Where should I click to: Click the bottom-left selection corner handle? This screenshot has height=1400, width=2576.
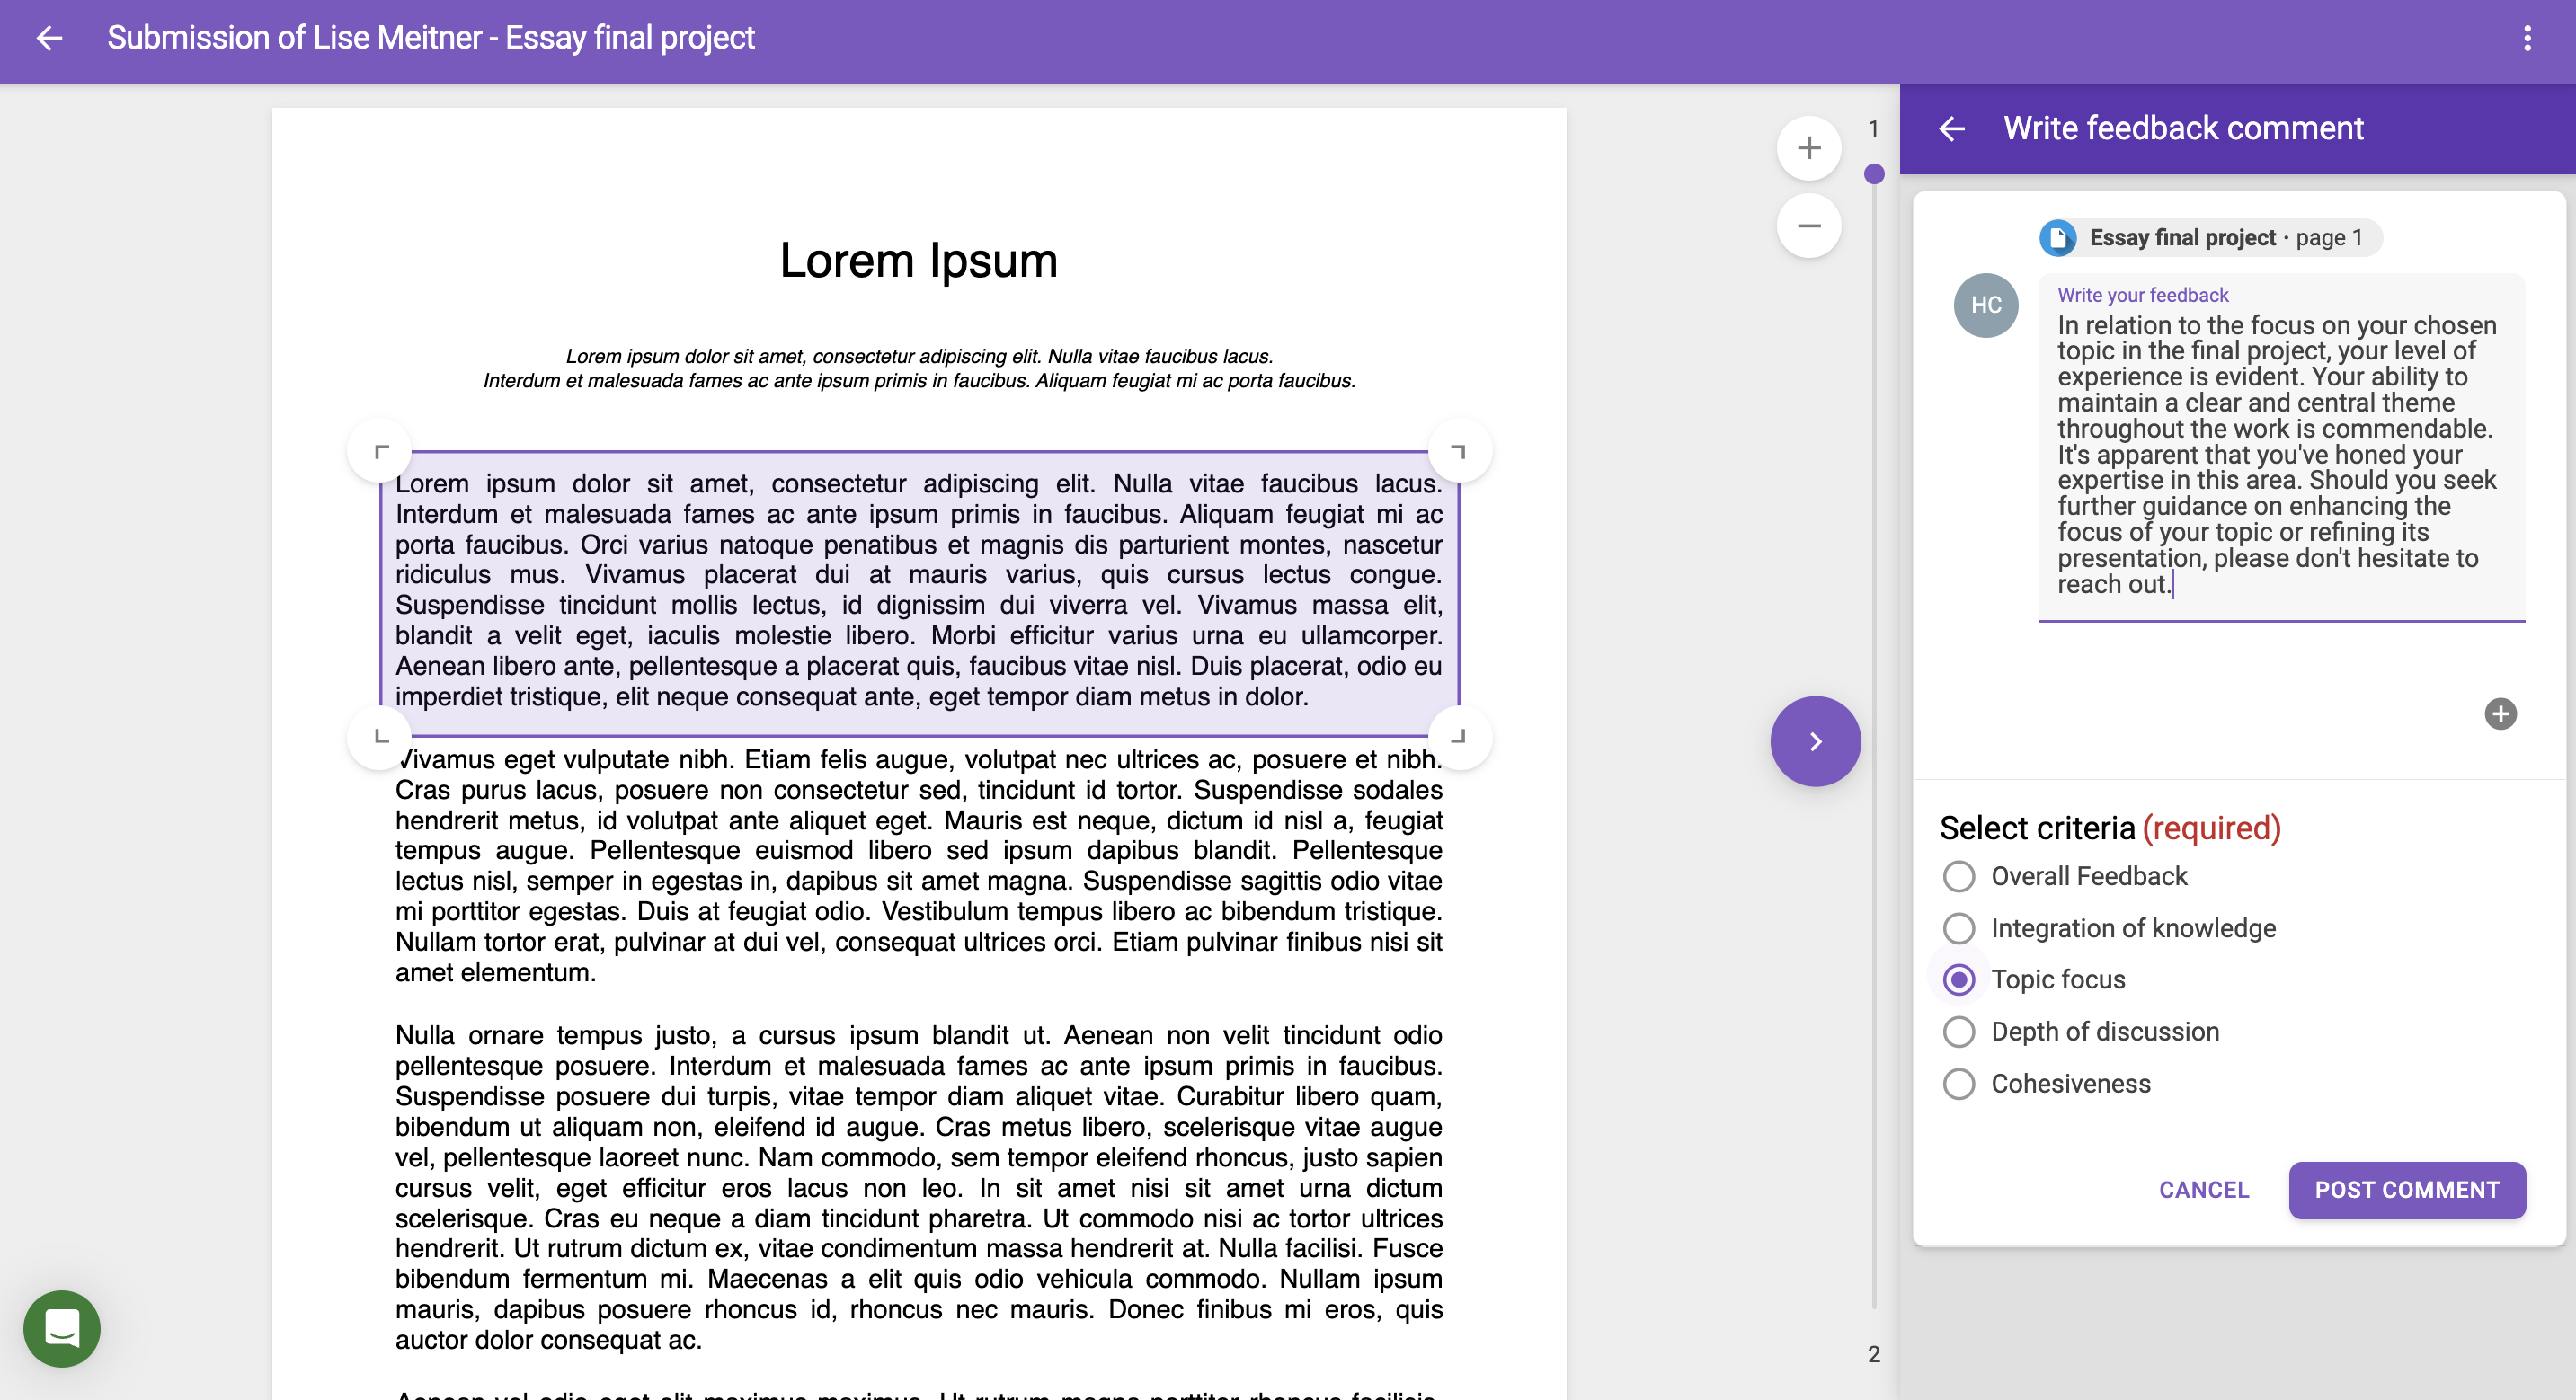tap(380, 737)
